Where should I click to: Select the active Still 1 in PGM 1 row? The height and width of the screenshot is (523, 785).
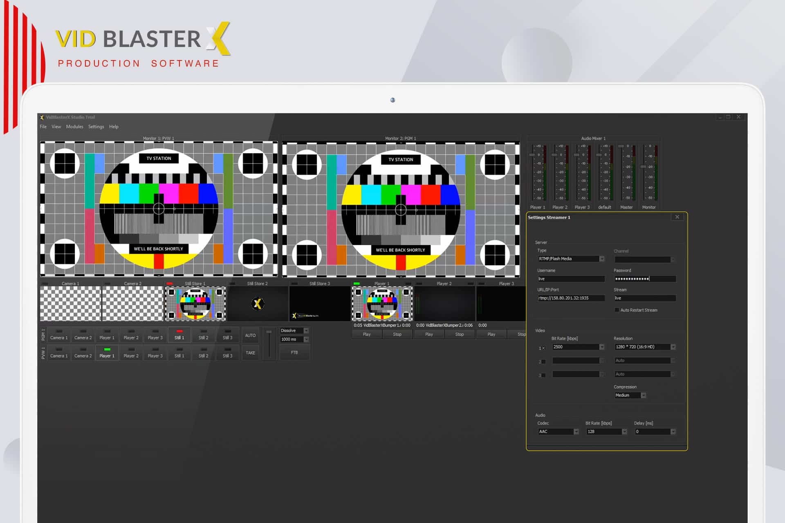coord(179,335)
